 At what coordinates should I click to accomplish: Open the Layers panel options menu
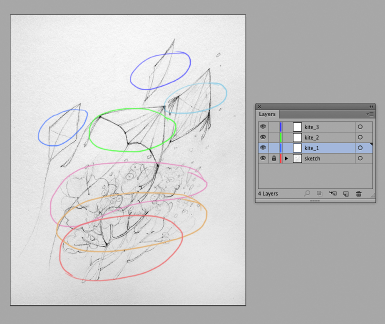point(370,114)
